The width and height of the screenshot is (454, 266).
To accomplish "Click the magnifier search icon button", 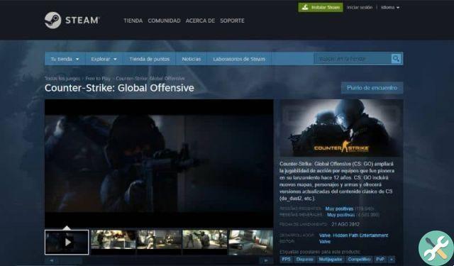I will pyautogui.click(x=396, y=59).
